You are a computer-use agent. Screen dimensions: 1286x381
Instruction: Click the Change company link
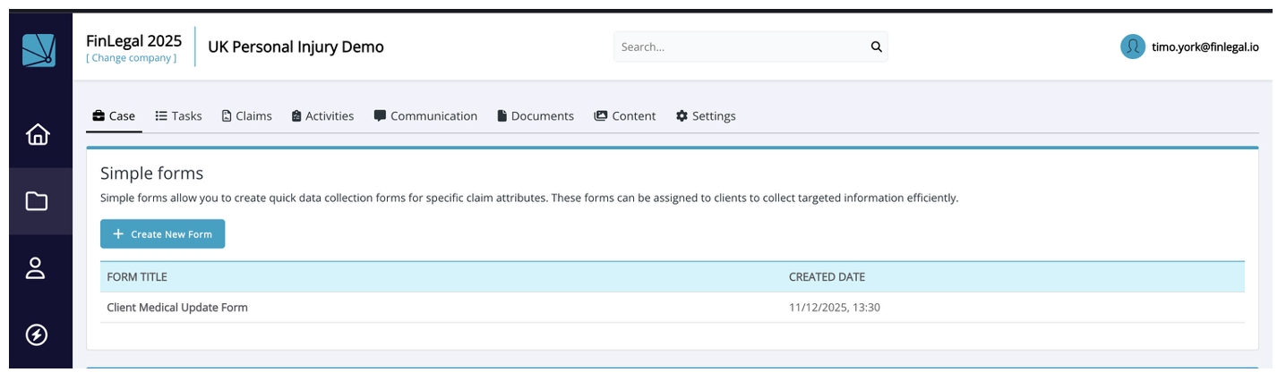(x=132, y=58)
